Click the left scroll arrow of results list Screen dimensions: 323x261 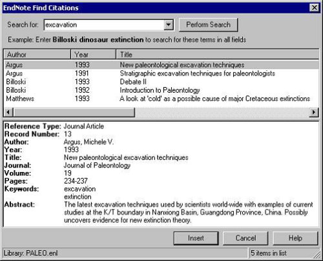[x=8, y=112]
